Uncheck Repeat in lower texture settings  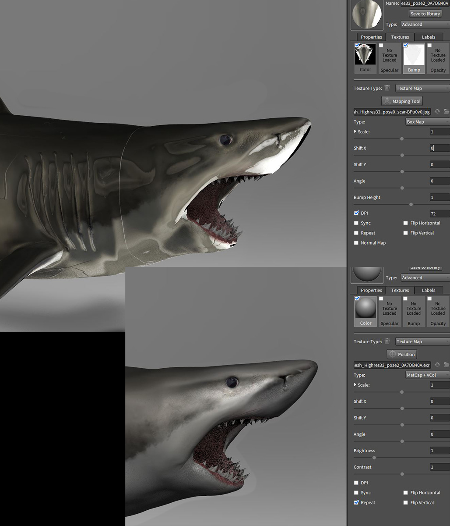(356, 503)
